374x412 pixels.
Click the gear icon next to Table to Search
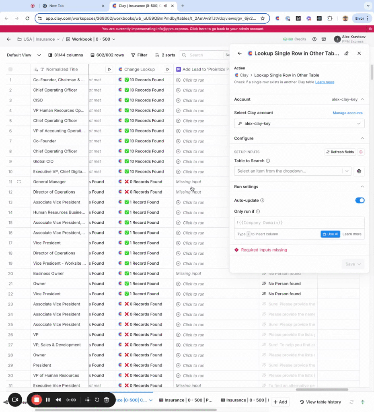(x=359, y=171)
